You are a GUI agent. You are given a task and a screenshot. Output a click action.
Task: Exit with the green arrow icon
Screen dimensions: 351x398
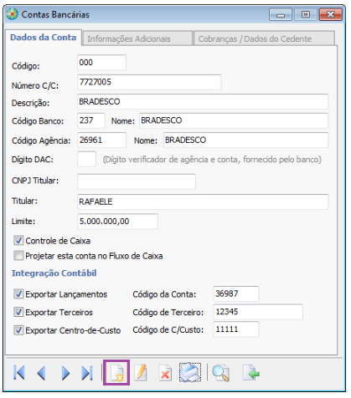[251, 373]
